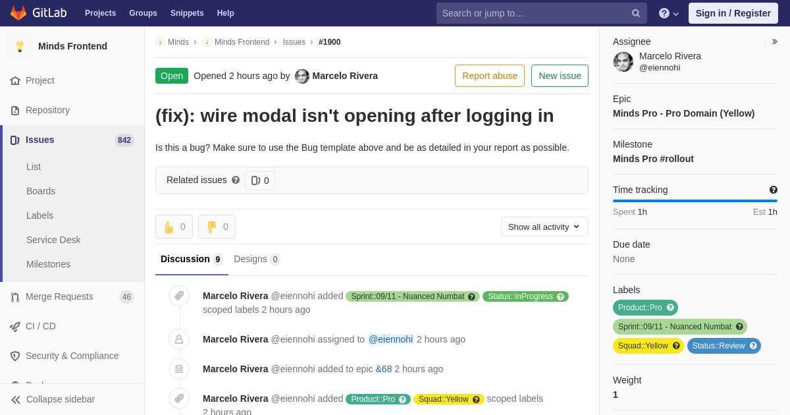The width and height of the screenshot is (790, 415).
Task: Click the related issues count badge icon
Action: point(255,180)
